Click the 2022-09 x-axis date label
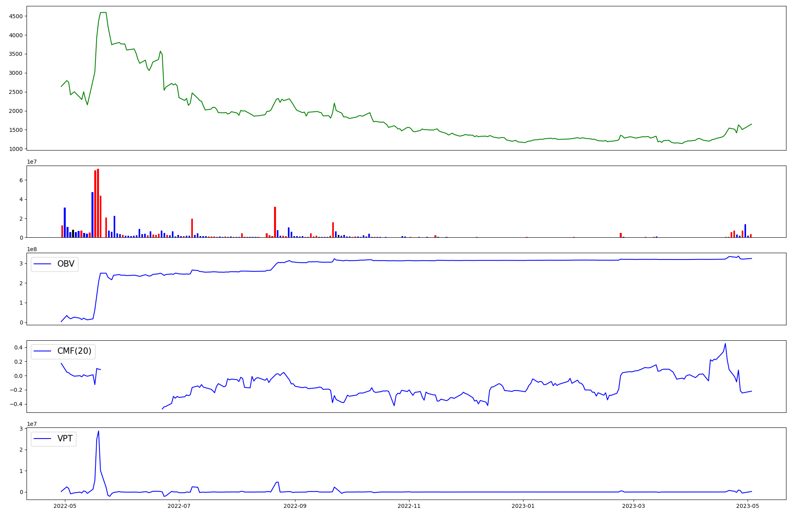This screenshot has width=792, height=515. point(295,506)
